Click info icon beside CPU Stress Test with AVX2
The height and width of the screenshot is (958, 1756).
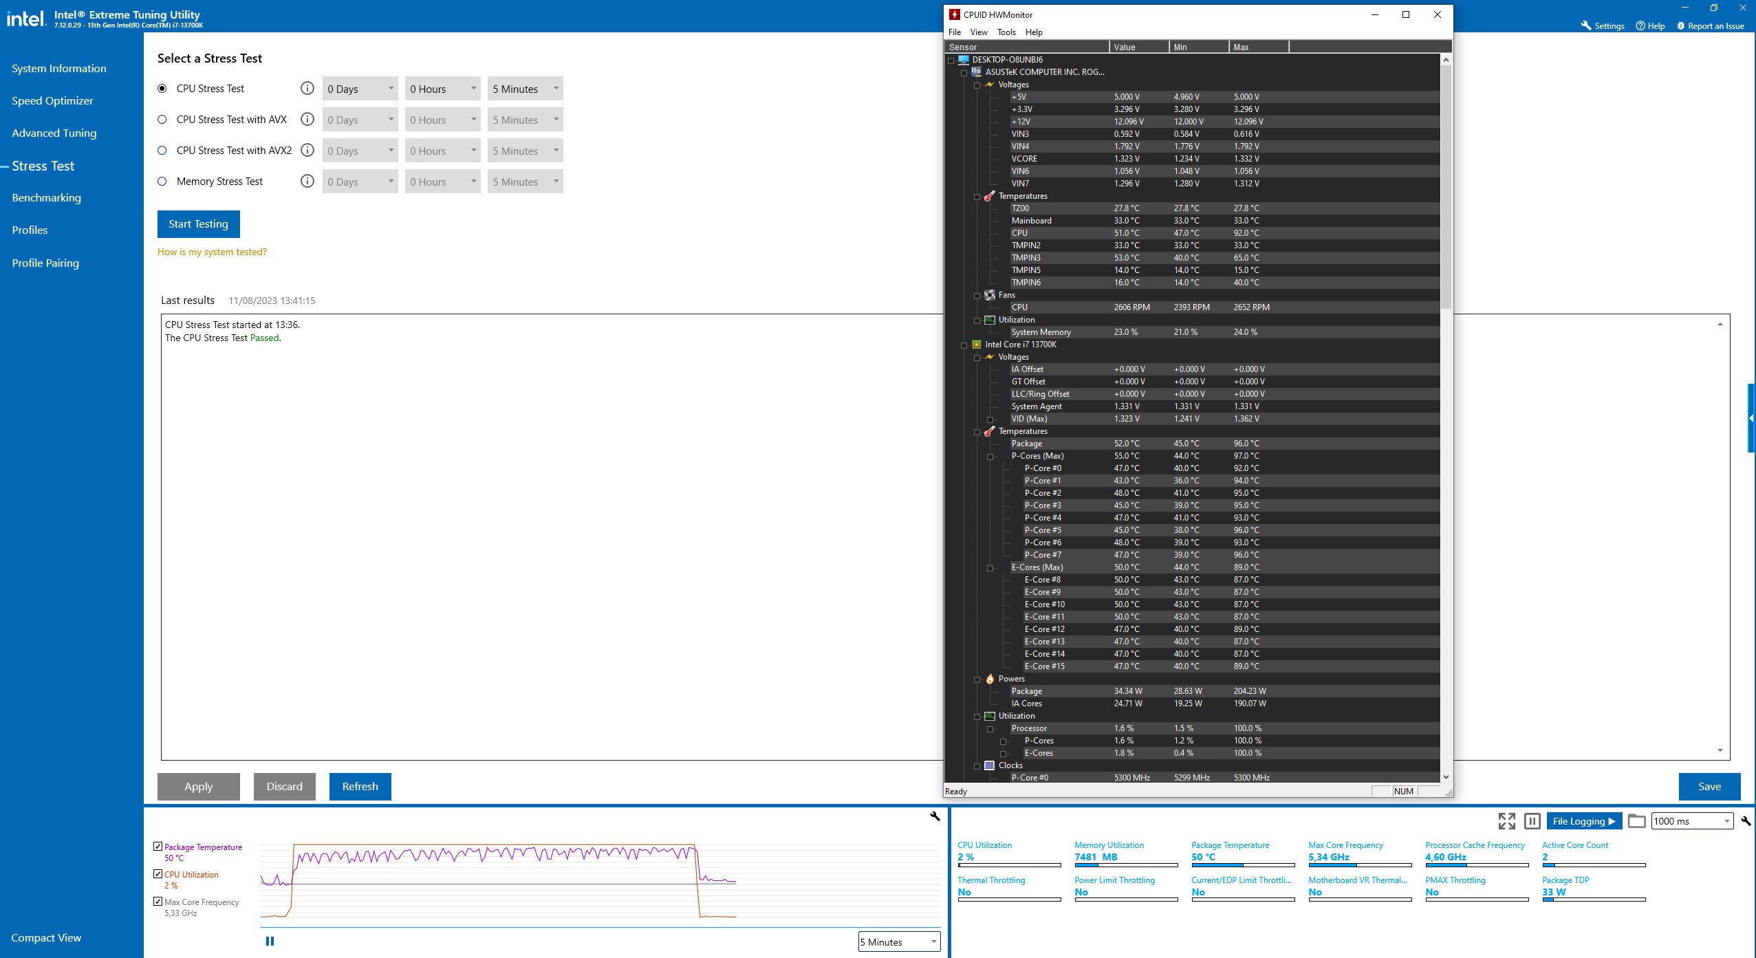[x=307, y=150]
